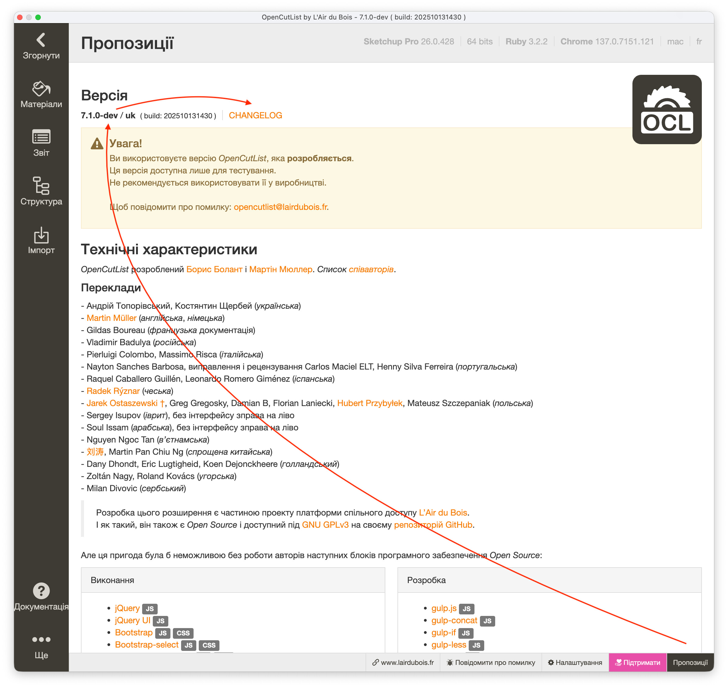This screenshot has height=688, width=728.
Task: Open Налаштування settings tab
Action: [x=575, y=663]
